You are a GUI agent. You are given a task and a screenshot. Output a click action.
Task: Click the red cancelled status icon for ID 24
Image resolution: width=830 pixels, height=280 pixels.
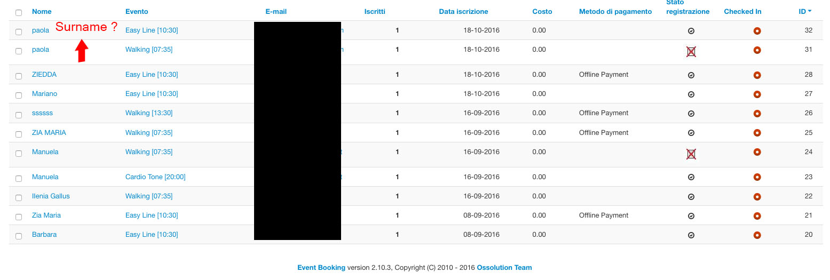691,154
